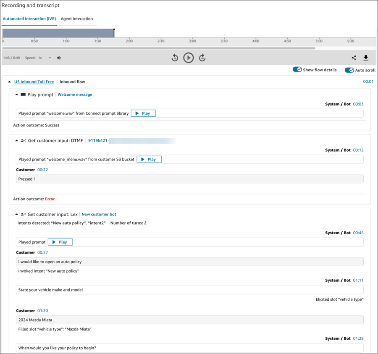Play the Lex bot prompt at 00:45
Image resolution: width=378 pixels, height=354 pixels.
60,242
